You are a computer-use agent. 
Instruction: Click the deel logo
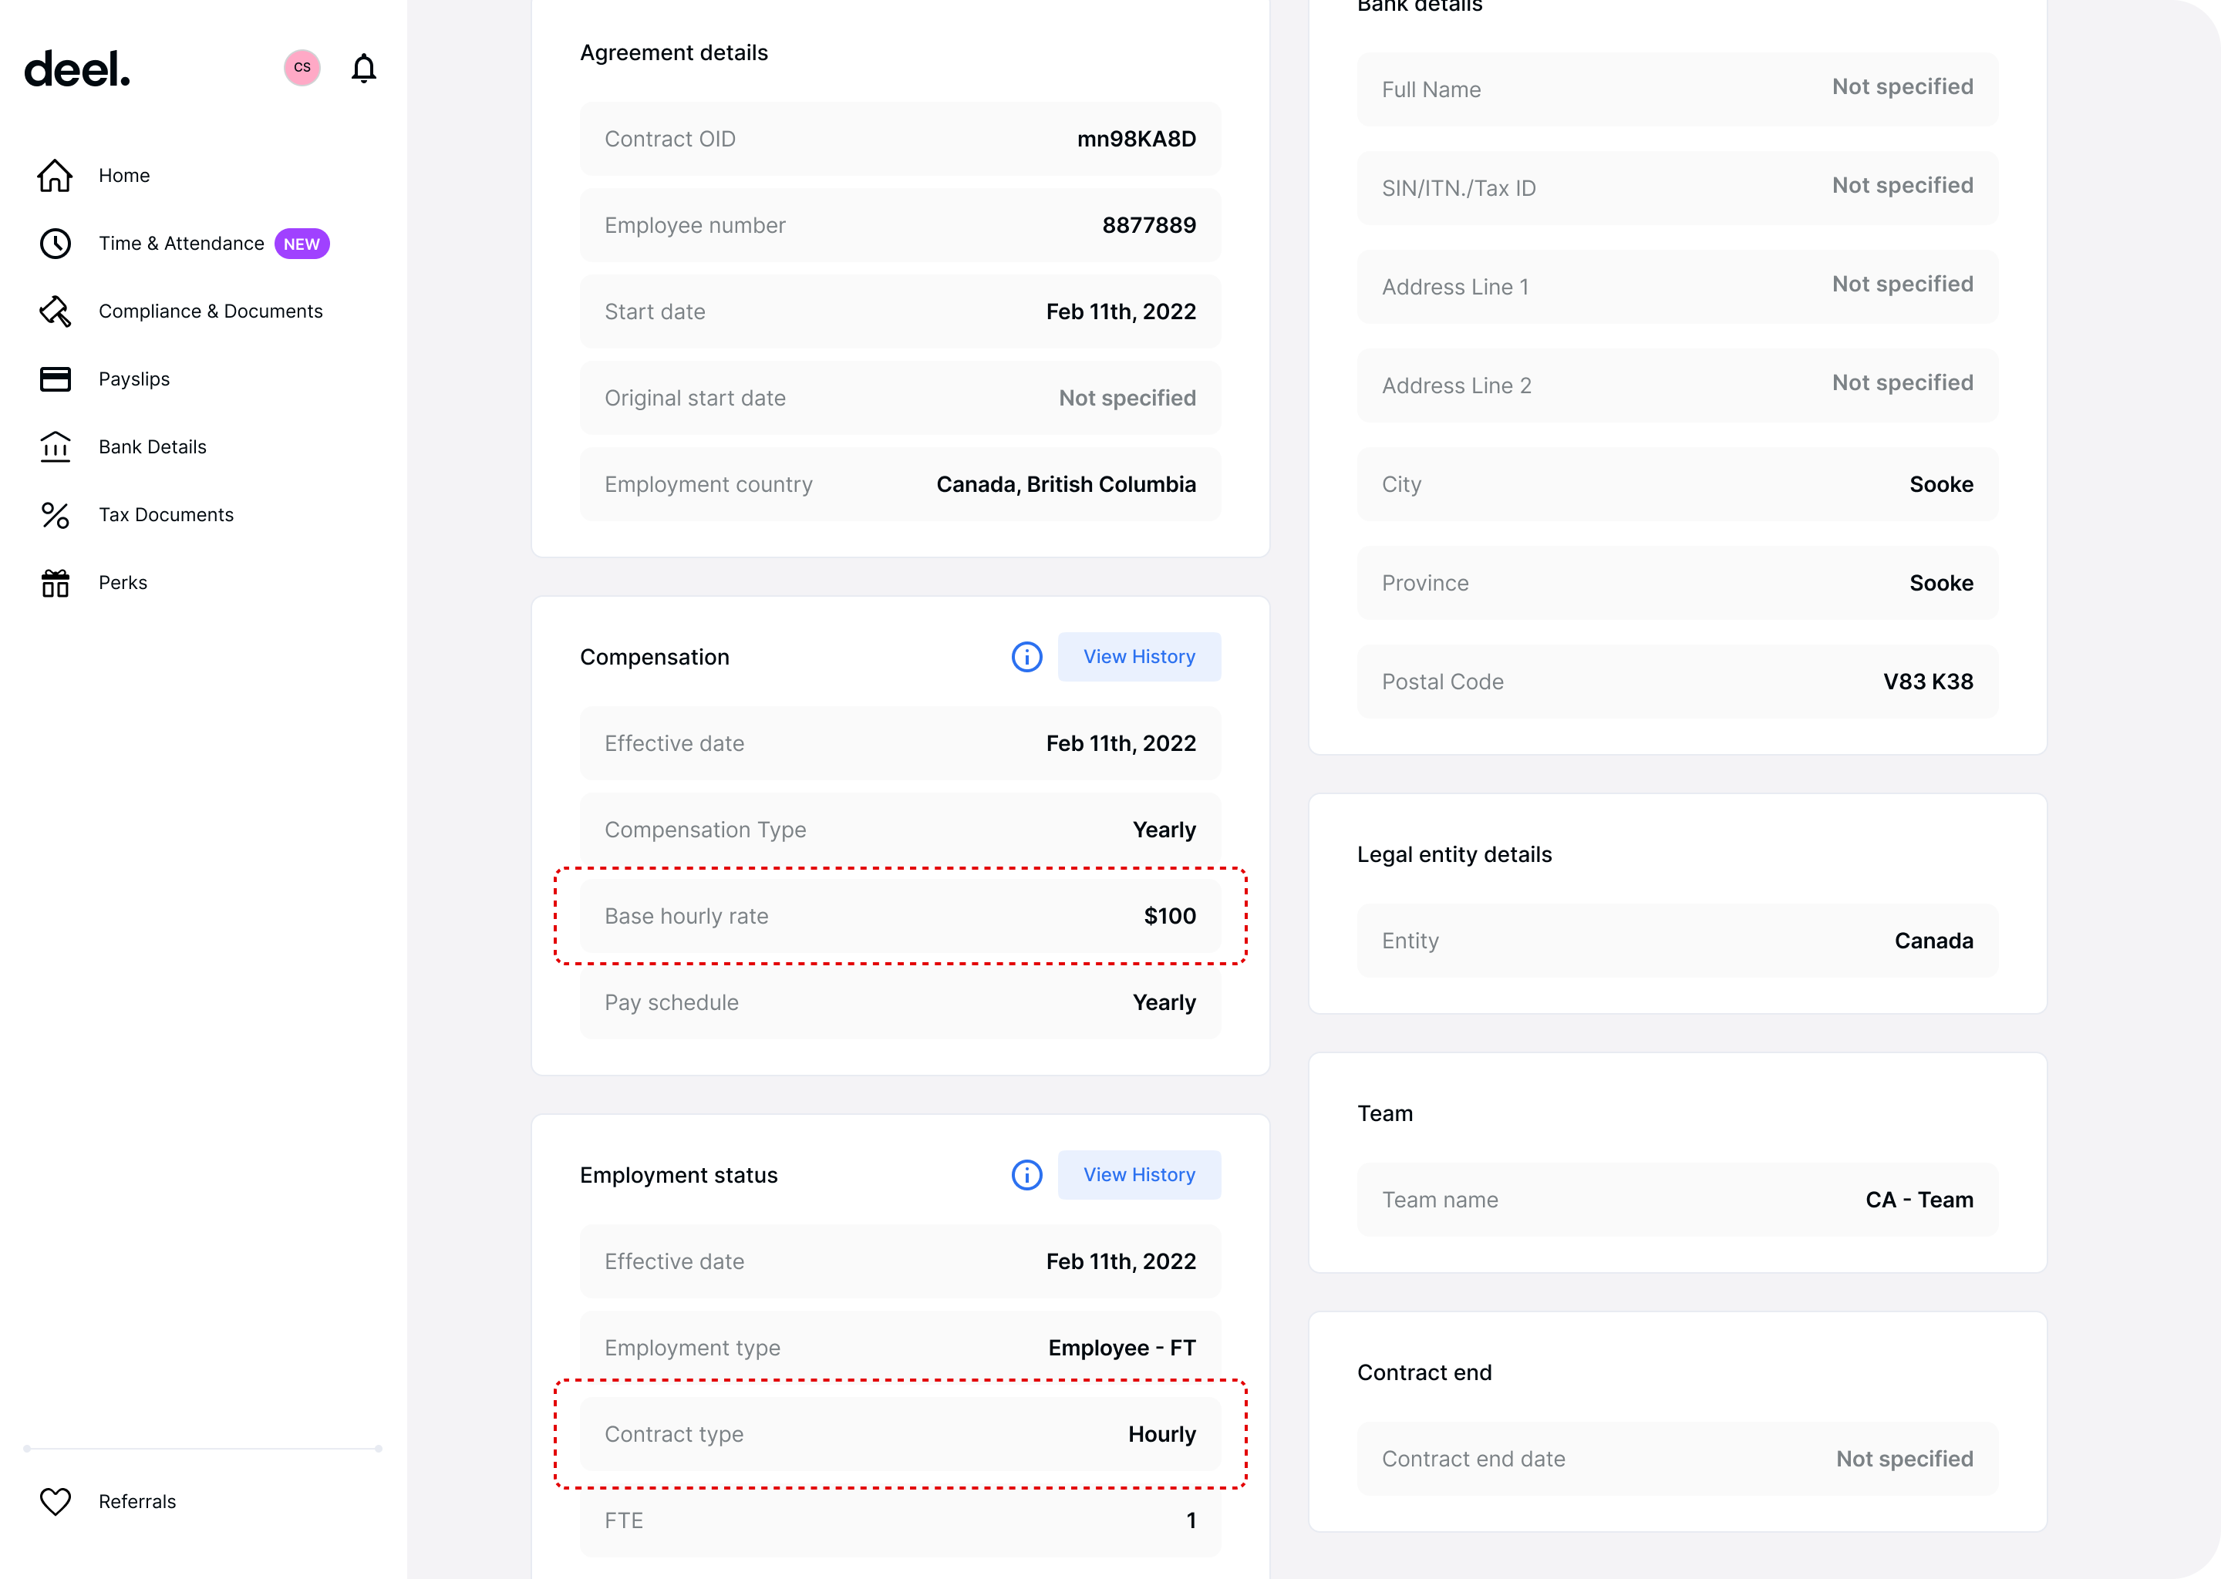coord(76,69)
